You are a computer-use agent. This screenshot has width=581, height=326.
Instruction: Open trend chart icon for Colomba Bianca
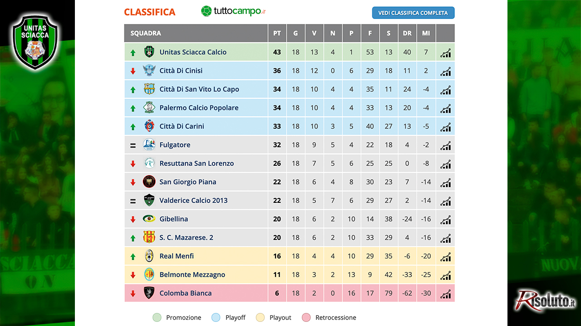point(446,293)
